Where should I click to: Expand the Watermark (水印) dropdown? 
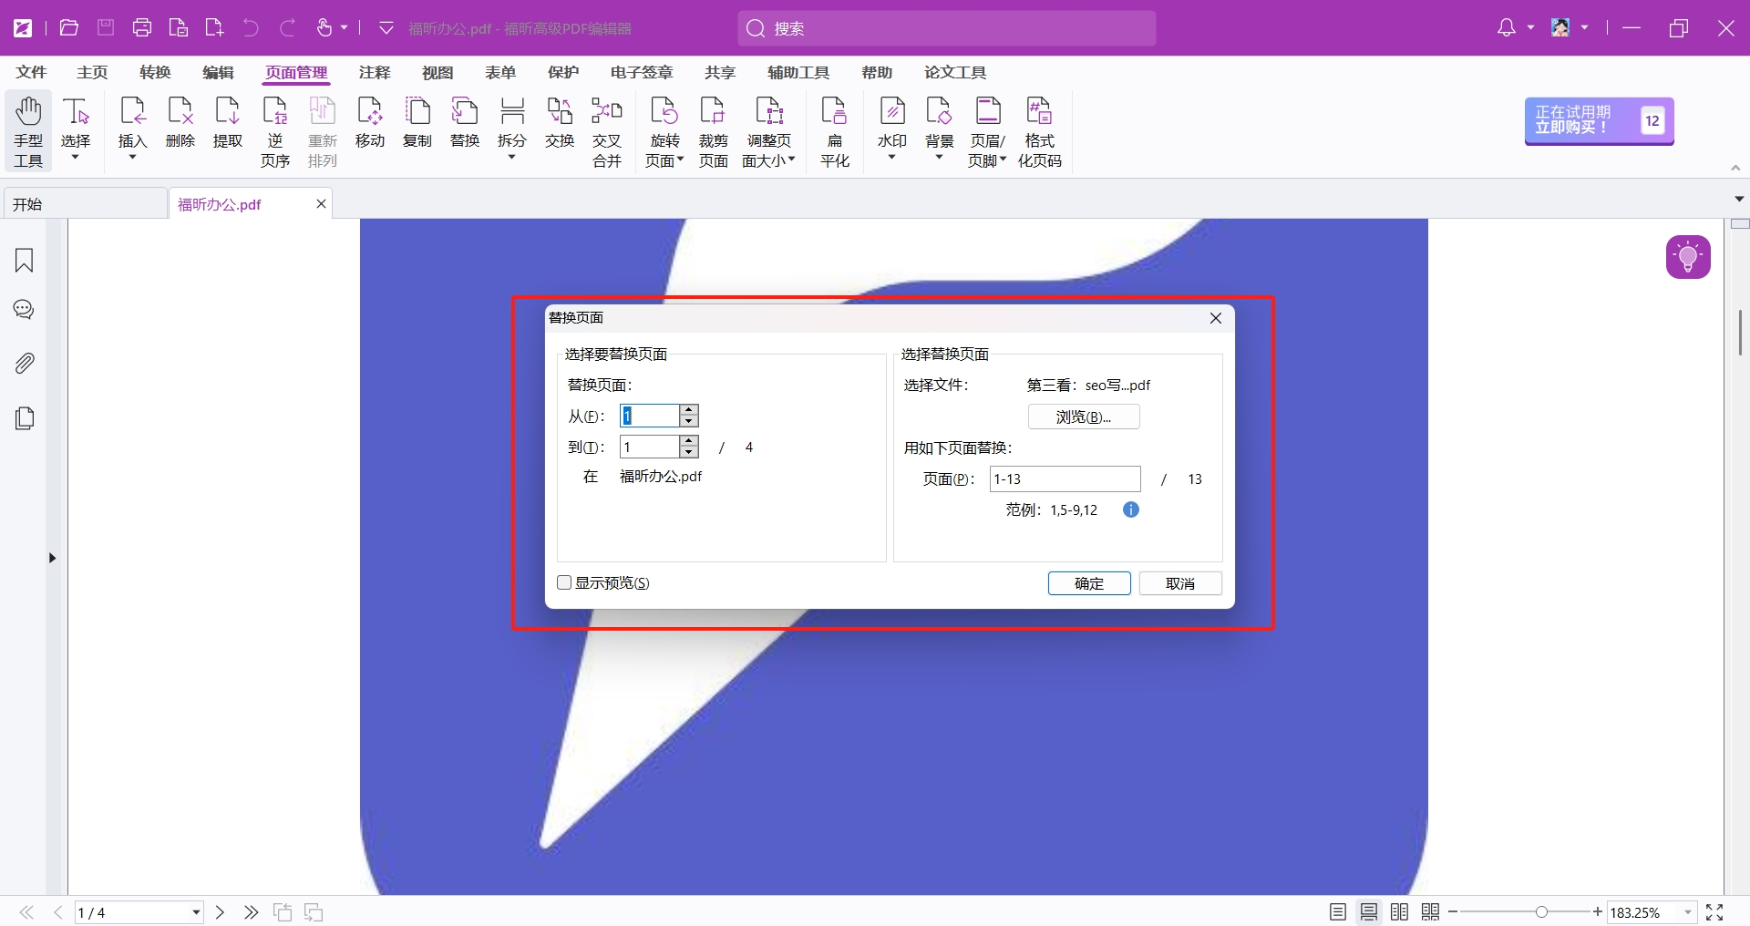(x=891, y=158)
